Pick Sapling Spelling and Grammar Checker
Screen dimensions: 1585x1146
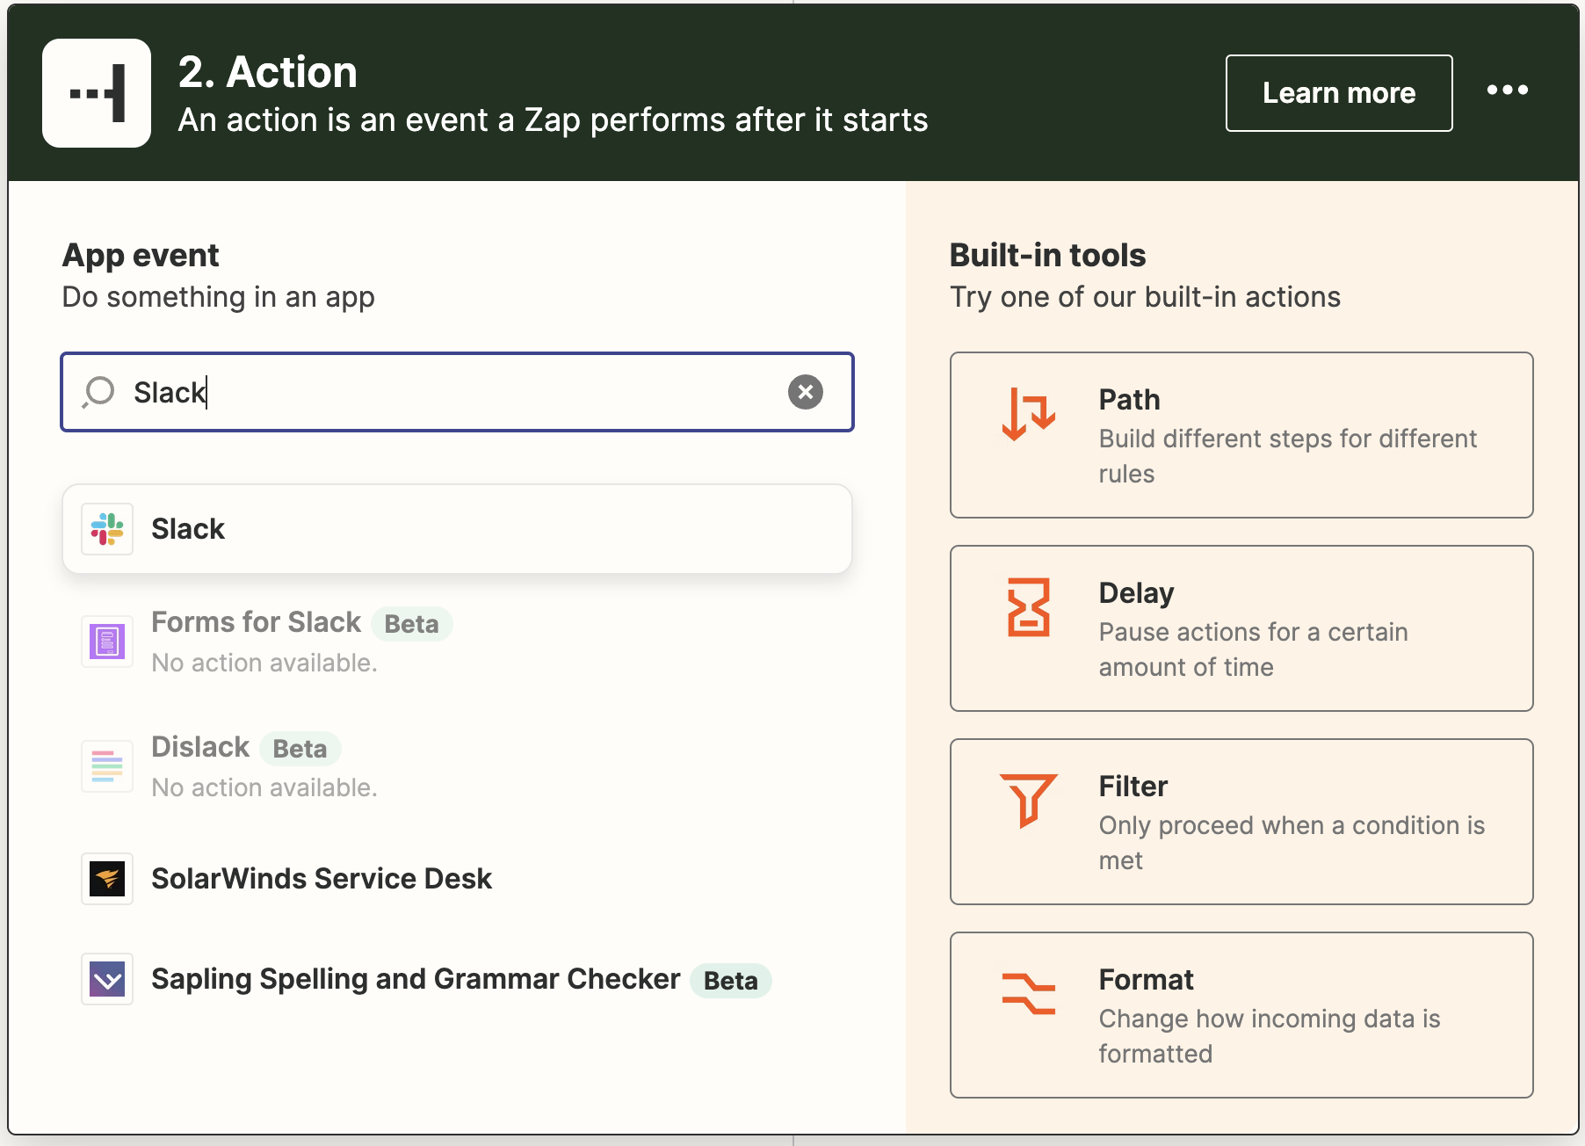coord(457,979)
